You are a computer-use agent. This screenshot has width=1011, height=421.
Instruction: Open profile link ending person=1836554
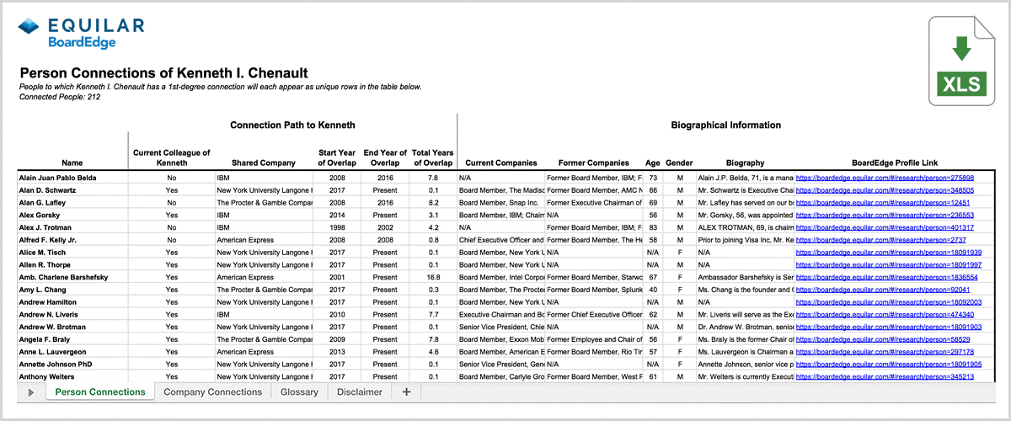887,277
